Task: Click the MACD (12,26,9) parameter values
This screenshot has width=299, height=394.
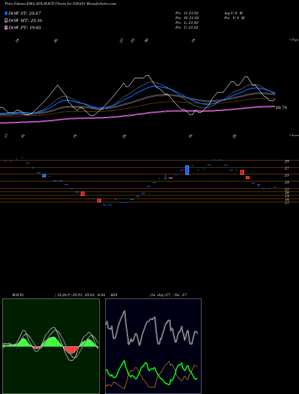Action: pos(81,295)
